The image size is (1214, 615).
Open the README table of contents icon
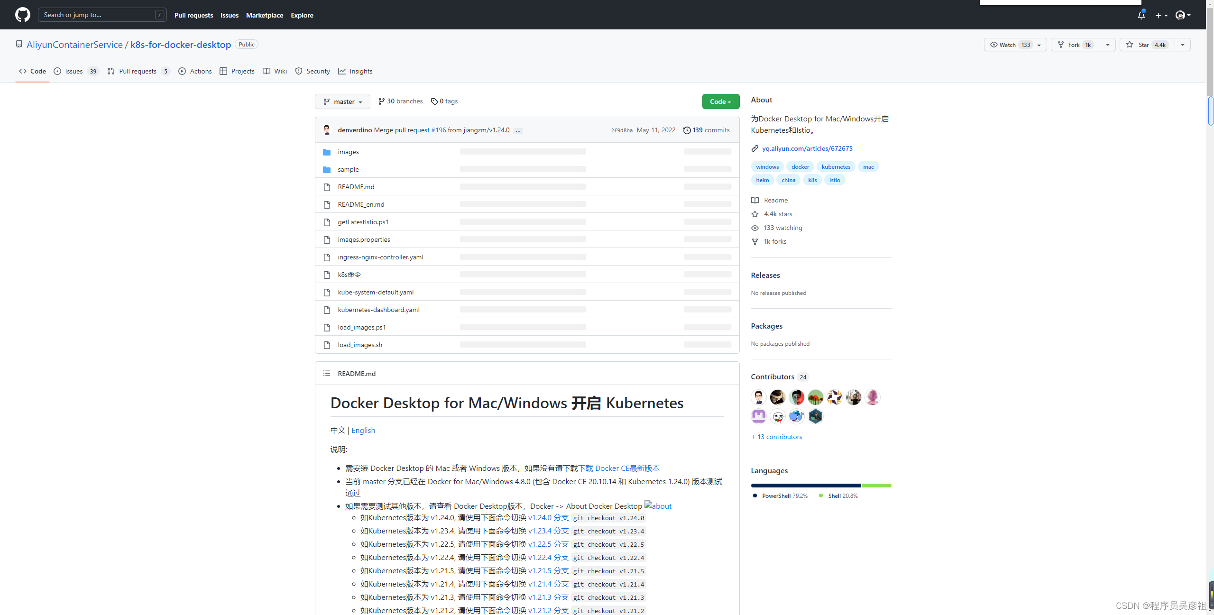pos(327,373)
